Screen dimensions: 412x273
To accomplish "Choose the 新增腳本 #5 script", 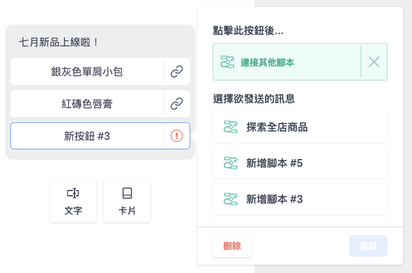I will pos(300,163).
